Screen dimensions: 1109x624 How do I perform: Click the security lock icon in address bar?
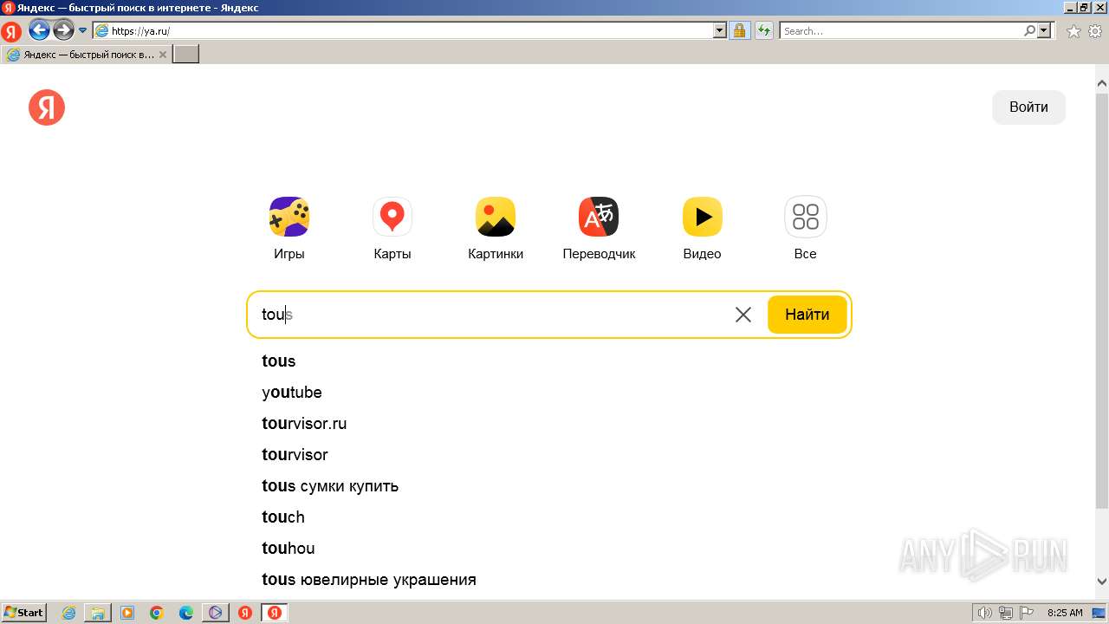tap(739, 30)
